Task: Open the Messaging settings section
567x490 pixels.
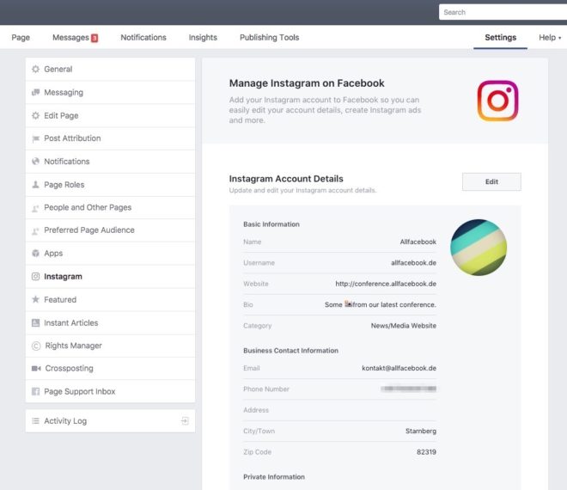Action: (110, 92)
